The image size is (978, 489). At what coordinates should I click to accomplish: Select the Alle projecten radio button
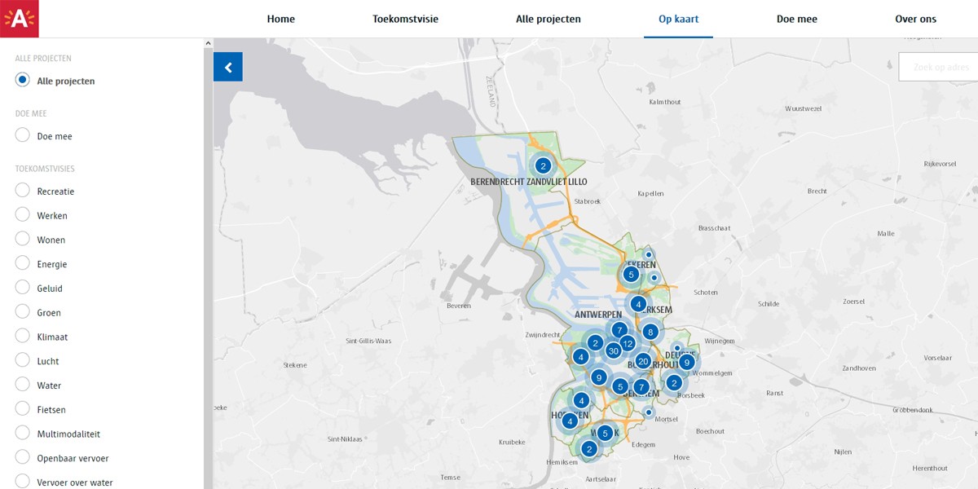23,80
